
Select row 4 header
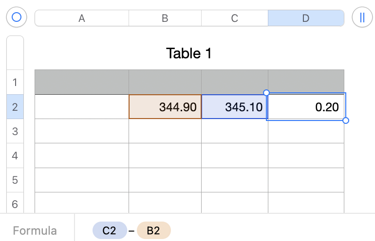[15, 156]
